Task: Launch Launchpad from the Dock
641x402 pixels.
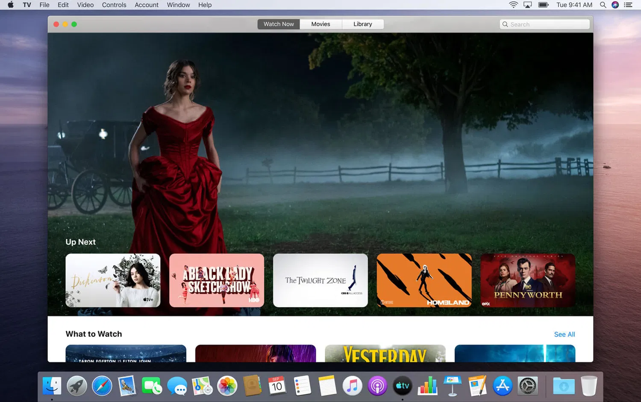Action: click(x=77, y=386)
